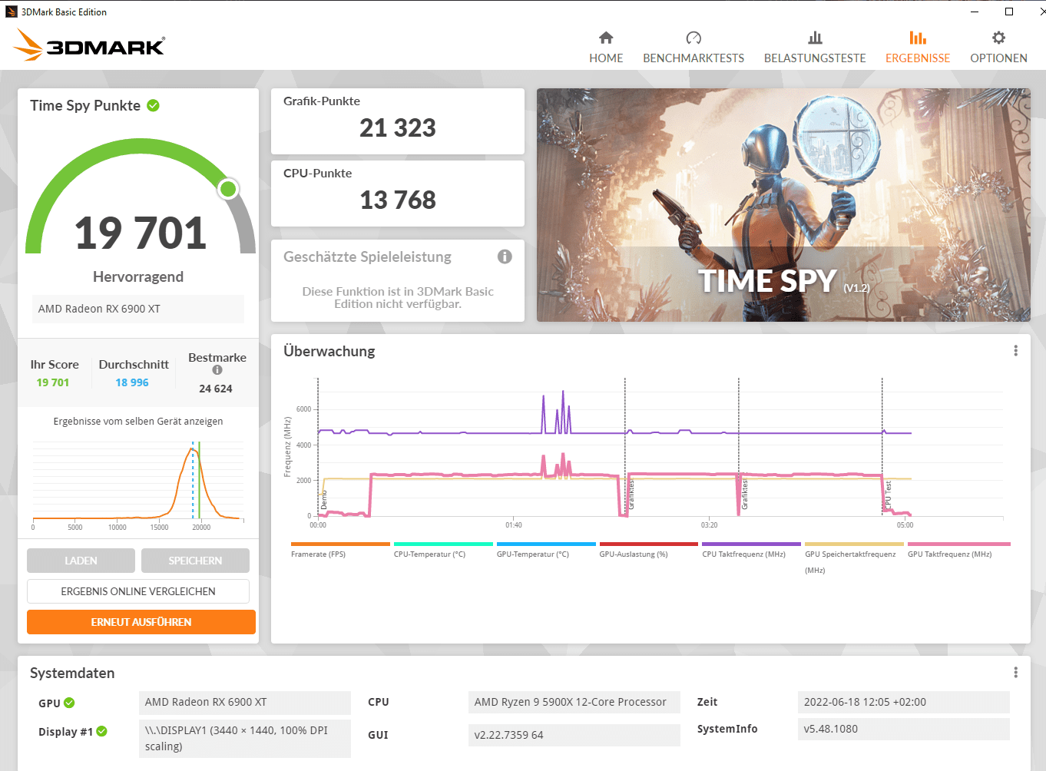1046x771 pixels.
Task: Click Durchschnitt value 18 996
Action: click(x=132, y=382)
